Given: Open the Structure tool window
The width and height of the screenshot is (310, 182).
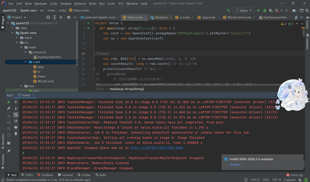Looking at the screenshot, I should pos(3,141).
